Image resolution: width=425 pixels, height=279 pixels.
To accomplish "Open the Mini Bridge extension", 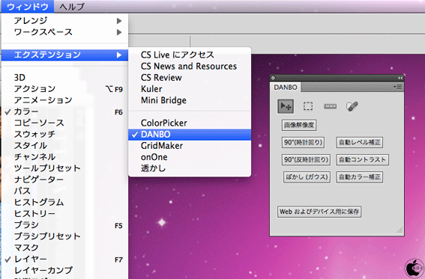I will (190, 100).
